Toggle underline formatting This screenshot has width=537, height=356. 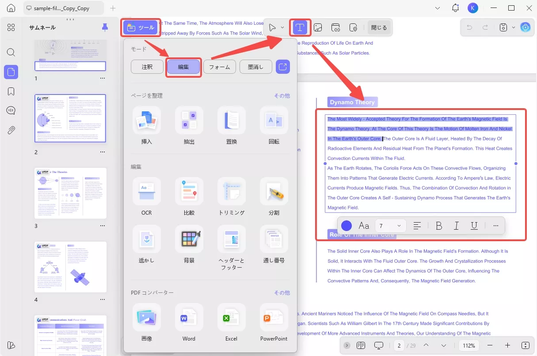(x=474, y=225)
